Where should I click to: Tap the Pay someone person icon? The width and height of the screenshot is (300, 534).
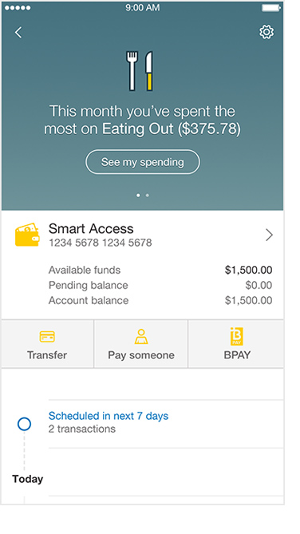point(141,337)
